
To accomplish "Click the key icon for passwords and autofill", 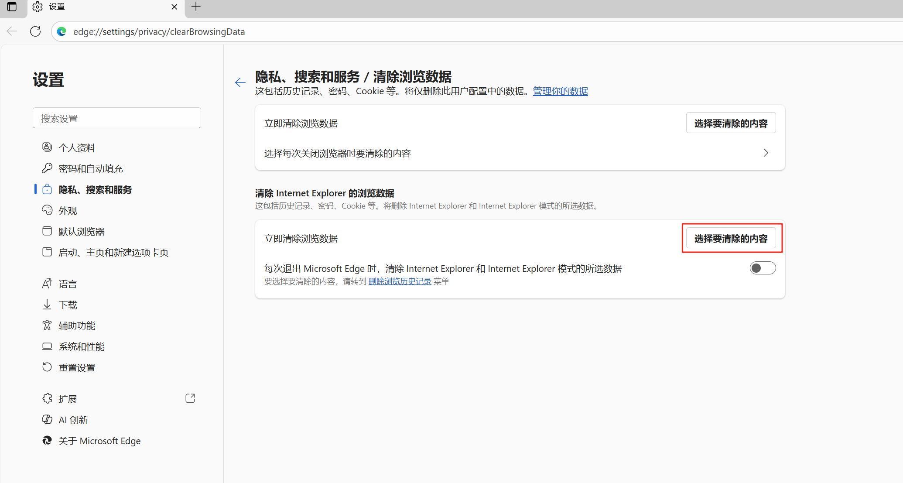I will tap(47, 168).
